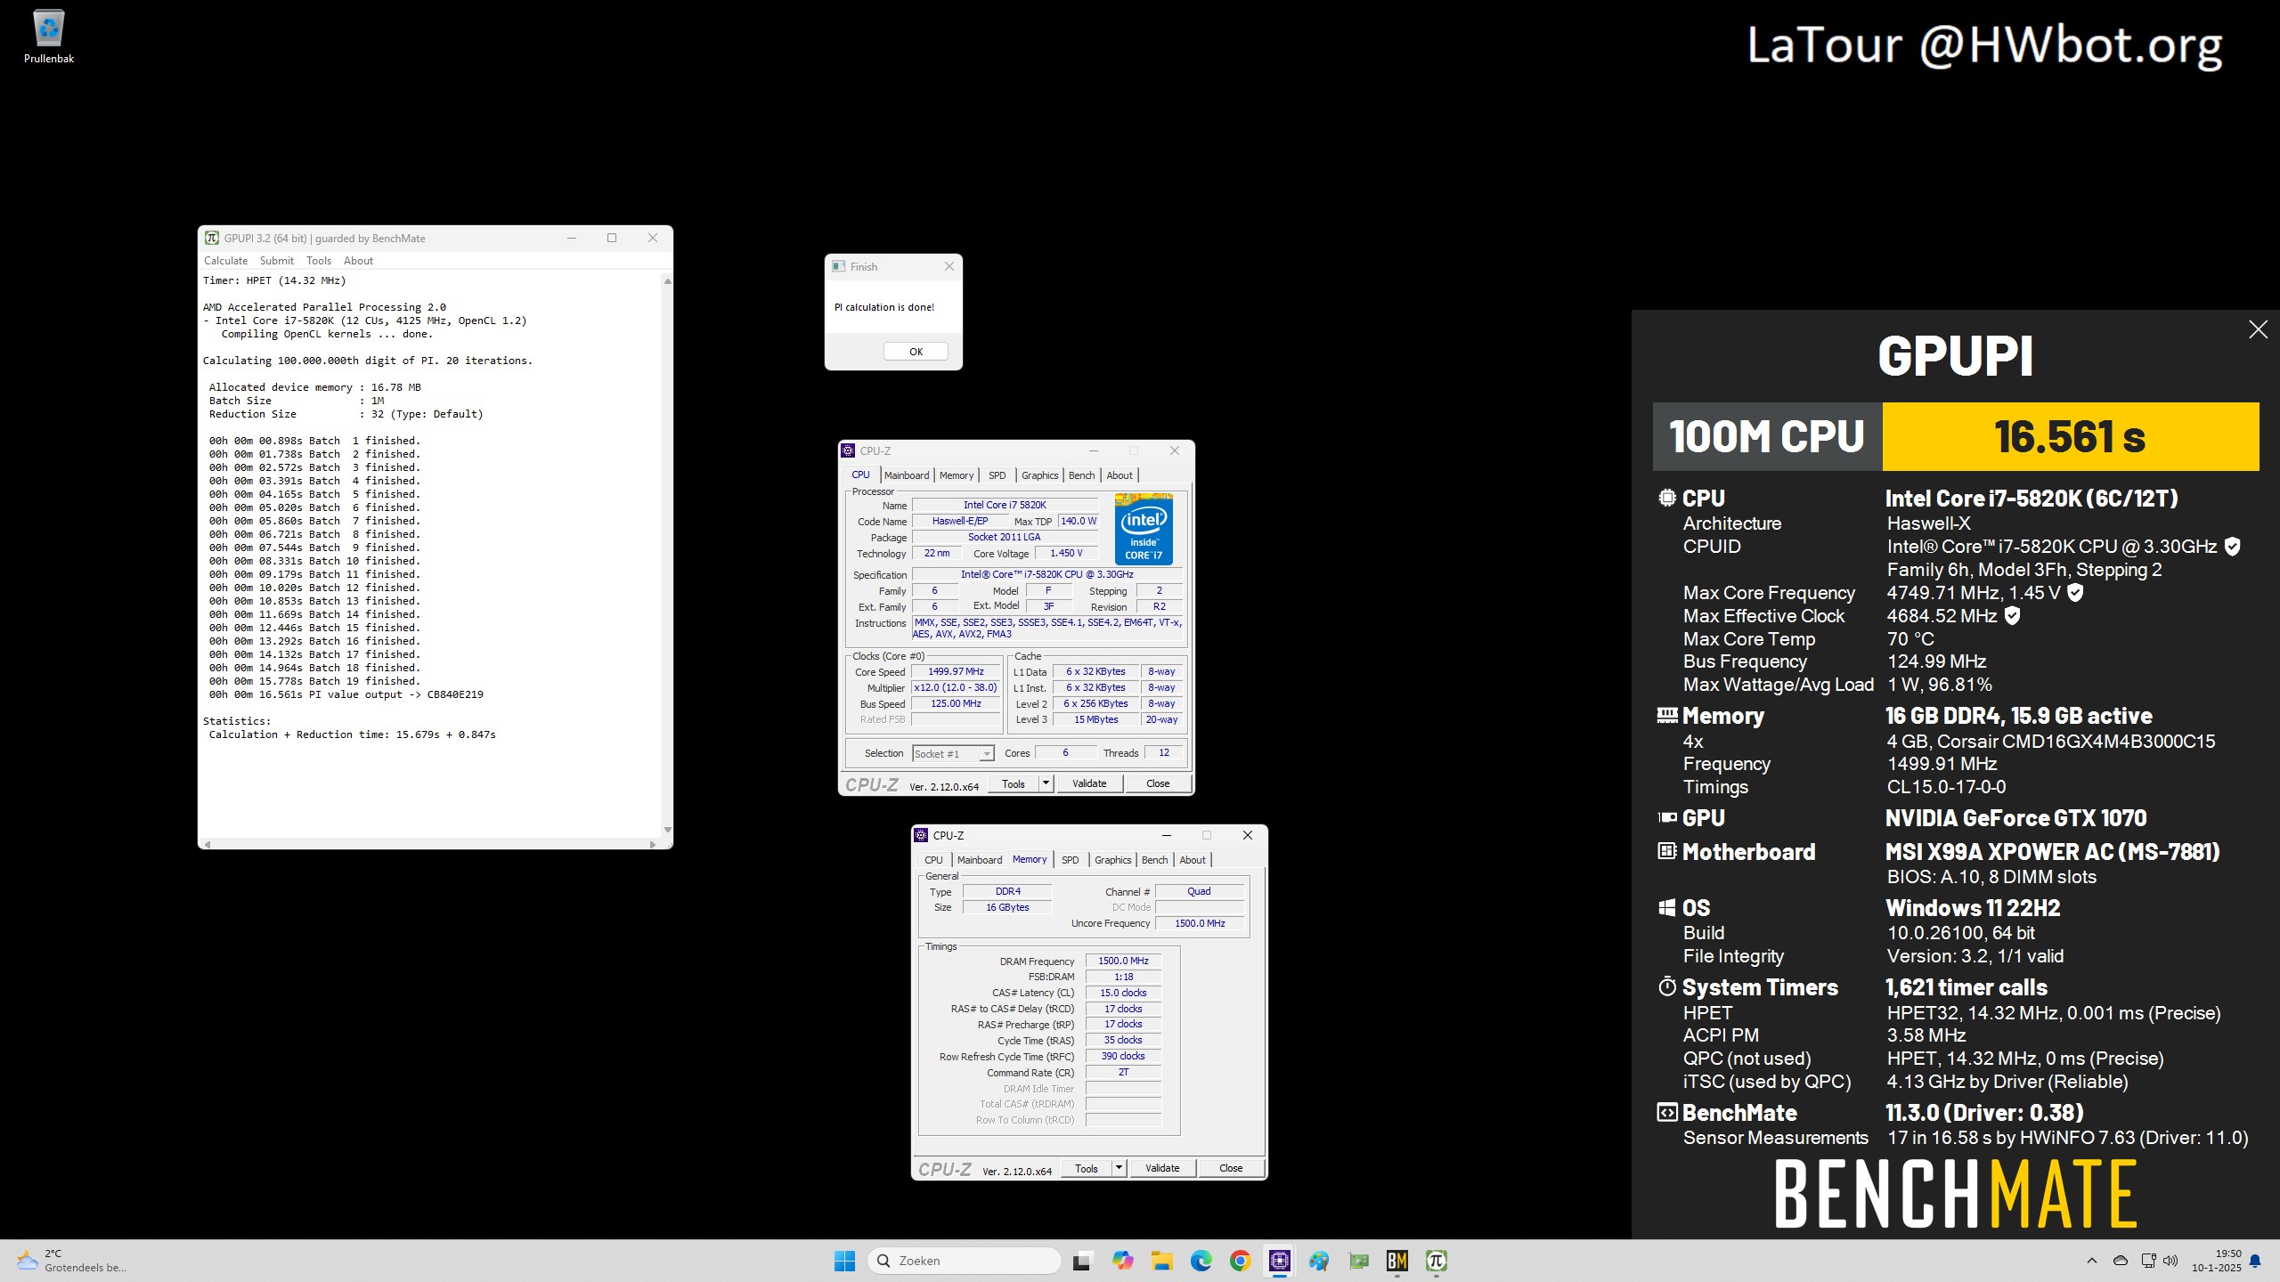Viewport: 2280px width, 1282px height.
Task: Click GPUPI horizontal scrollbar right arrow
Action: click(653, 844)
